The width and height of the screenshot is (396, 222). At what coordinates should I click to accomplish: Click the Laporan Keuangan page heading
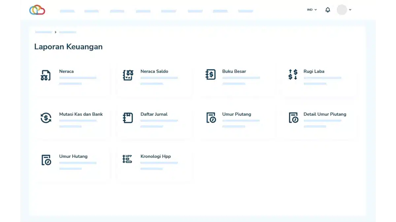pos(68,47)
